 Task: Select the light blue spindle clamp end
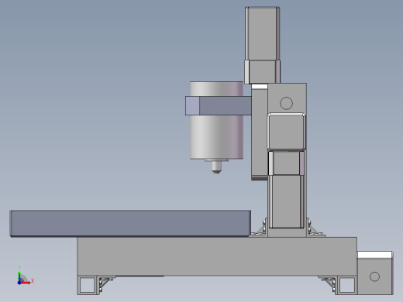(x=192, y=105)
